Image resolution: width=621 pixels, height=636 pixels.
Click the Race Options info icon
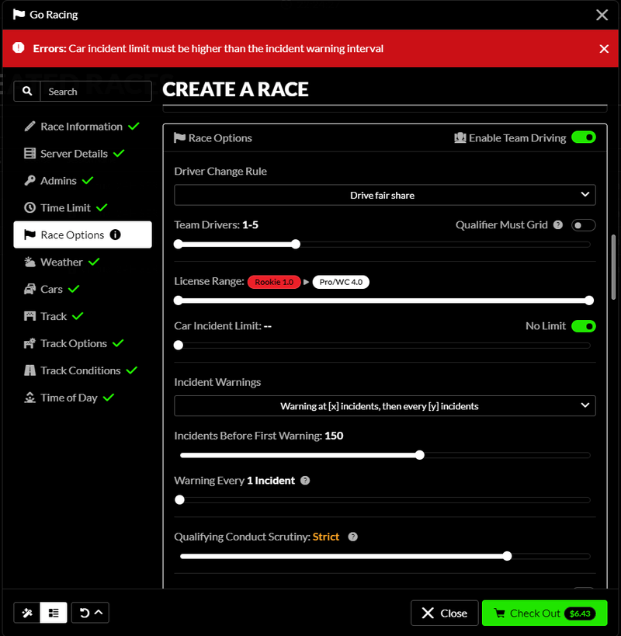click(x=115, y=235)
